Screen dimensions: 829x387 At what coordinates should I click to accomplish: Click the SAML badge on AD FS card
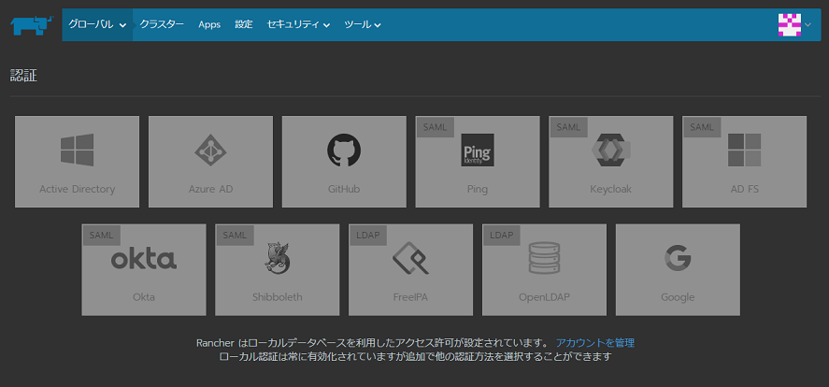pyautogui.click(x=702, y=127)
